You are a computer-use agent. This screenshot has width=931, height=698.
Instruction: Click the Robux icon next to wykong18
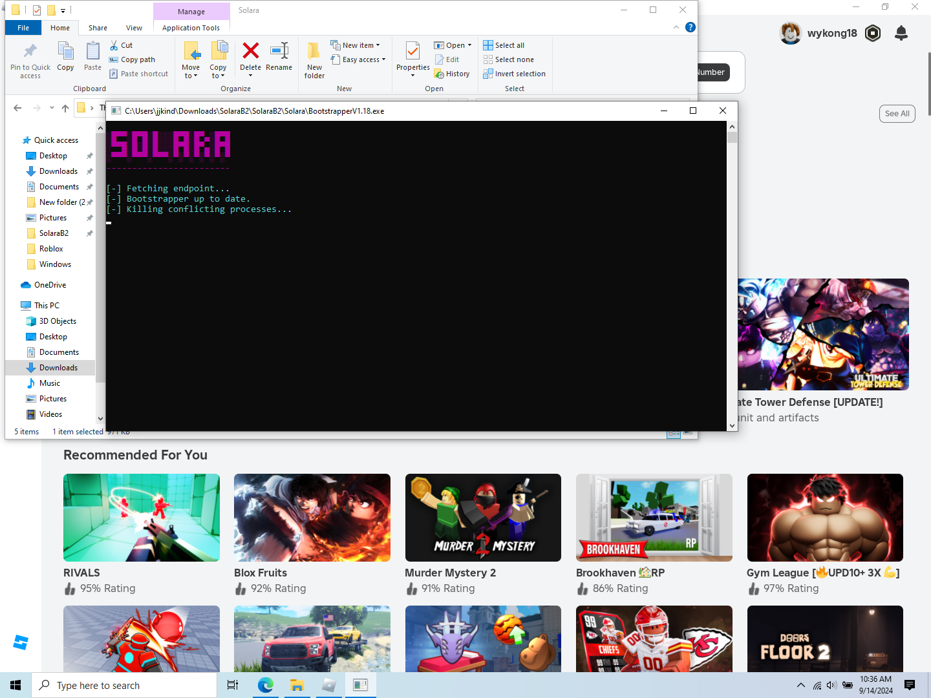[873, 33]
